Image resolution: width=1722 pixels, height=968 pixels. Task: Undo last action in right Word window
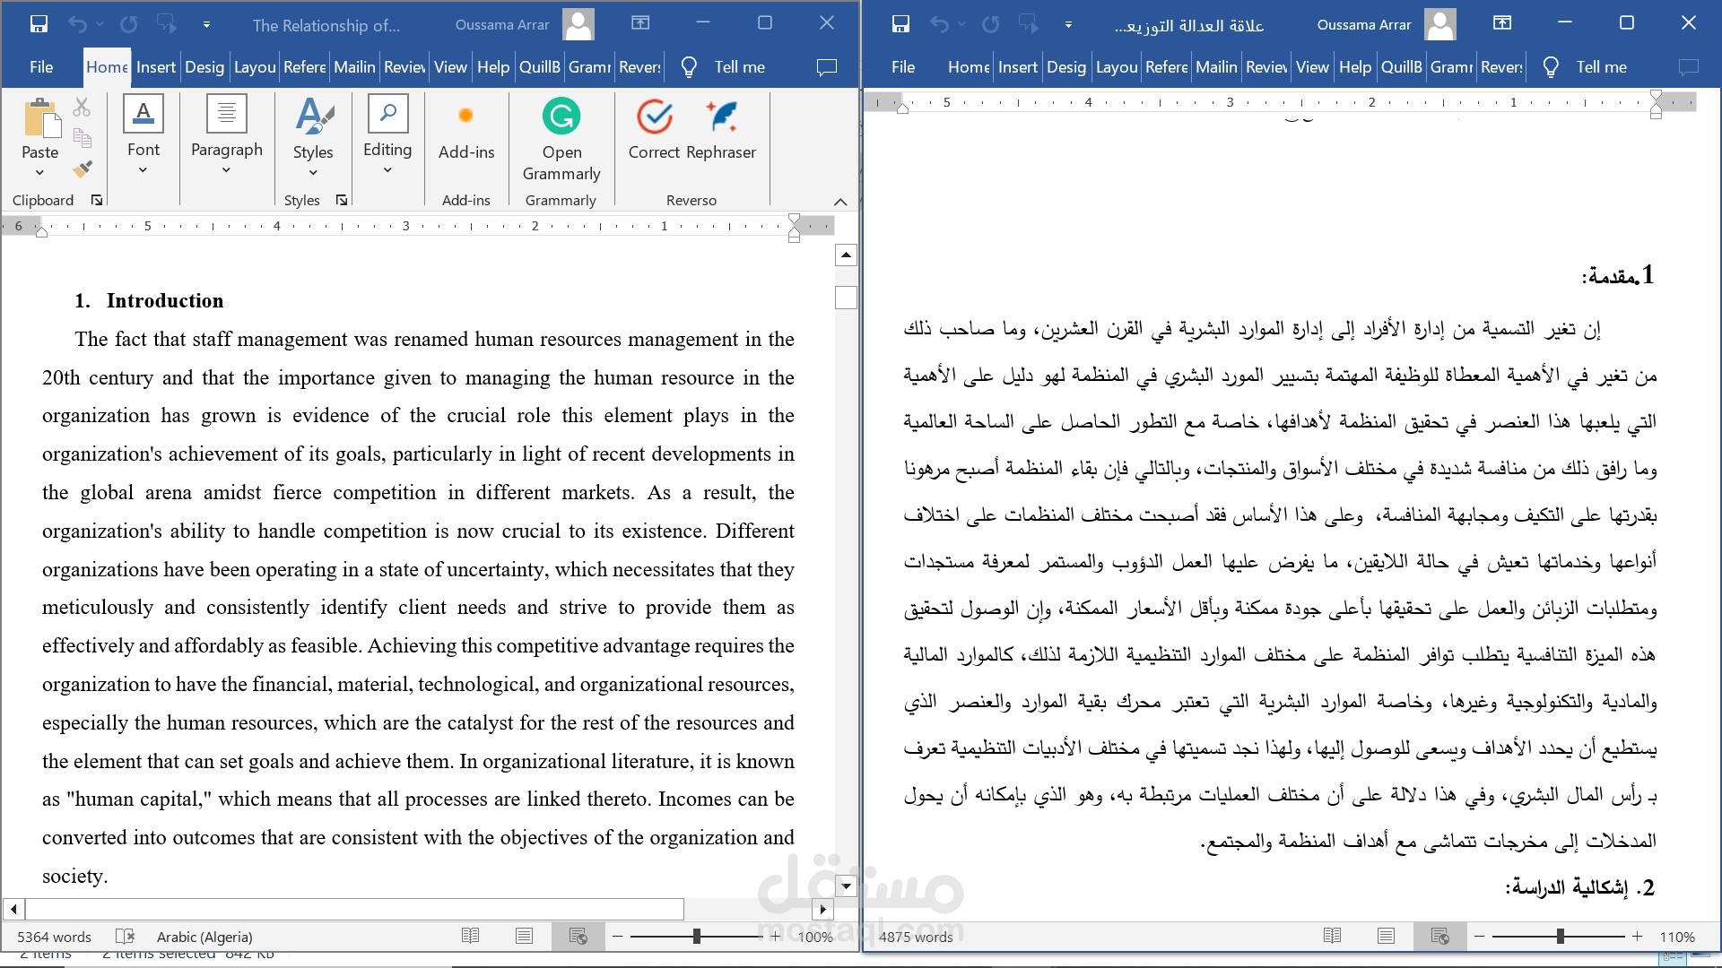pyautogui.click(x=939, y=24)
